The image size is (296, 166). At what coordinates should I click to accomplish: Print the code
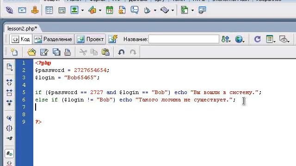[x=68, y=52]
